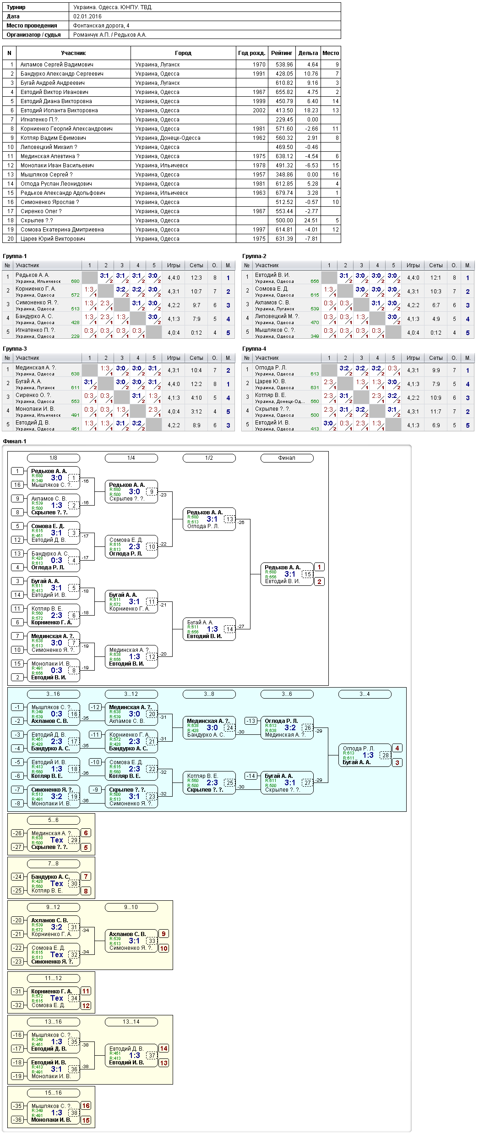Select the Участник column header
This screenshot has height=1135, width=479.
click(73, 53)
